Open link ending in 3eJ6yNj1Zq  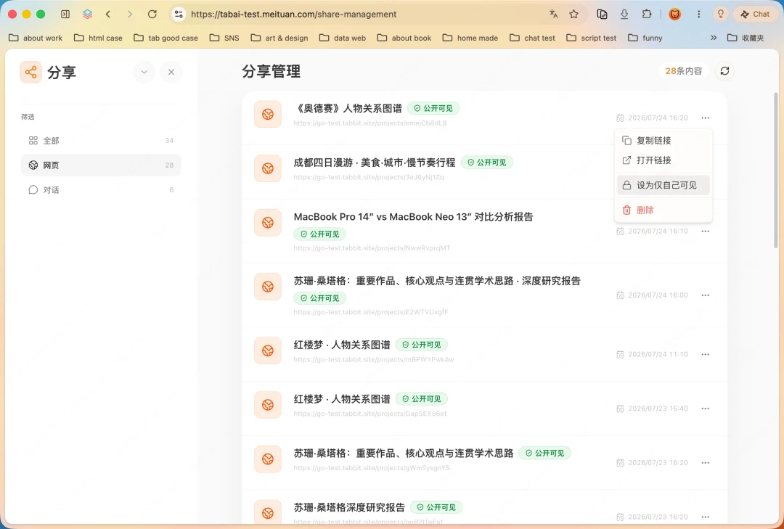[x=369, y=177]
